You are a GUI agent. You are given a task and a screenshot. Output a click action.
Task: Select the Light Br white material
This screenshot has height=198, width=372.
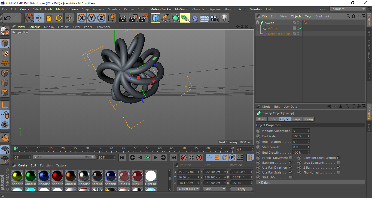coord(151,178)
